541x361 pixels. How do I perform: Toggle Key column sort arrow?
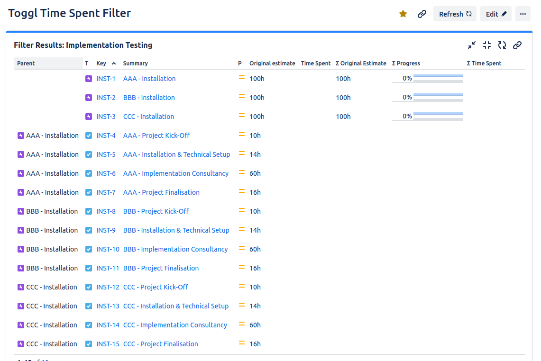click(x=114, y=63)
